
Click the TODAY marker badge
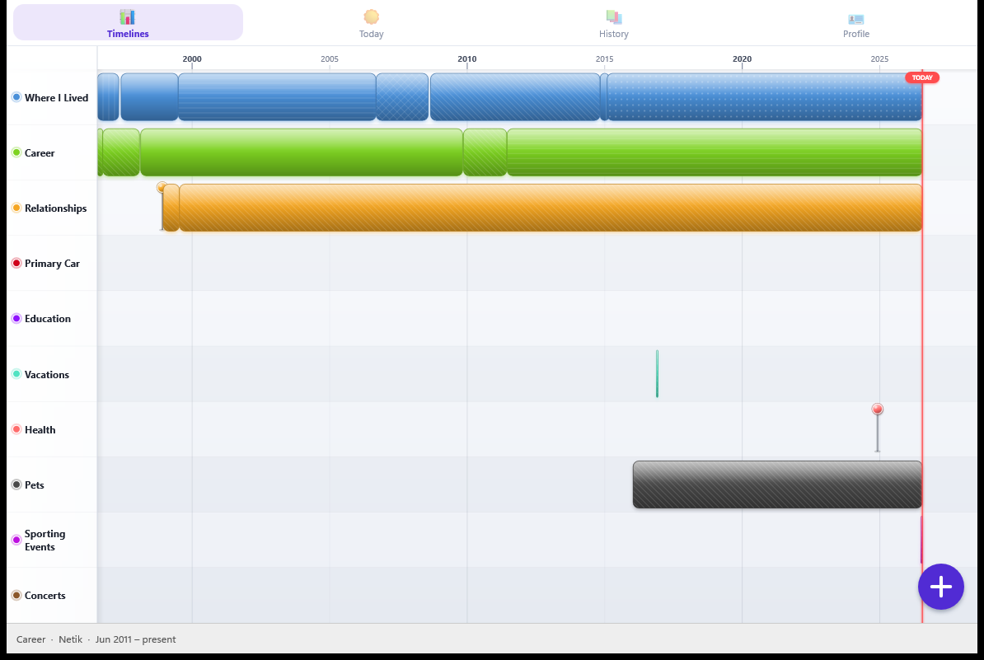coord(922,77)
